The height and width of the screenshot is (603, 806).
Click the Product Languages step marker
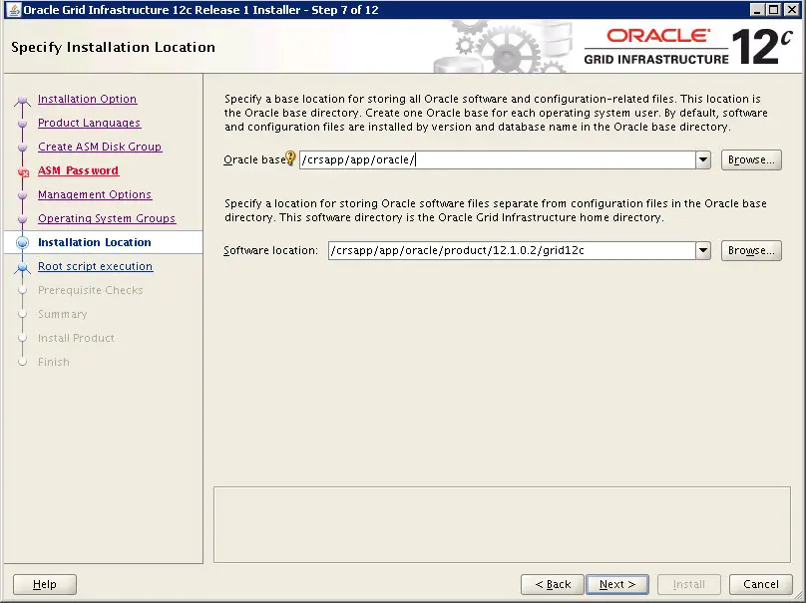(22, 124)
